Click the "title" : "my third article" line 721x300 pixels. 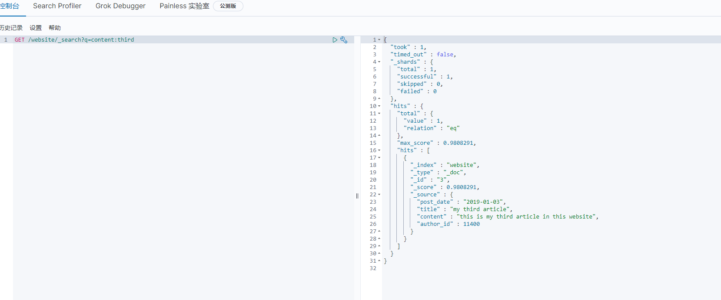click(465, 209)
